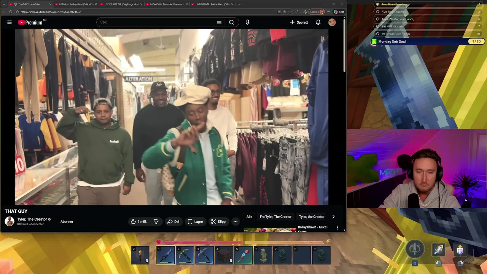This screenshot has width=487, height=274.
Task: Open the account avatar menu on YouTube
Action: point(332,22)
